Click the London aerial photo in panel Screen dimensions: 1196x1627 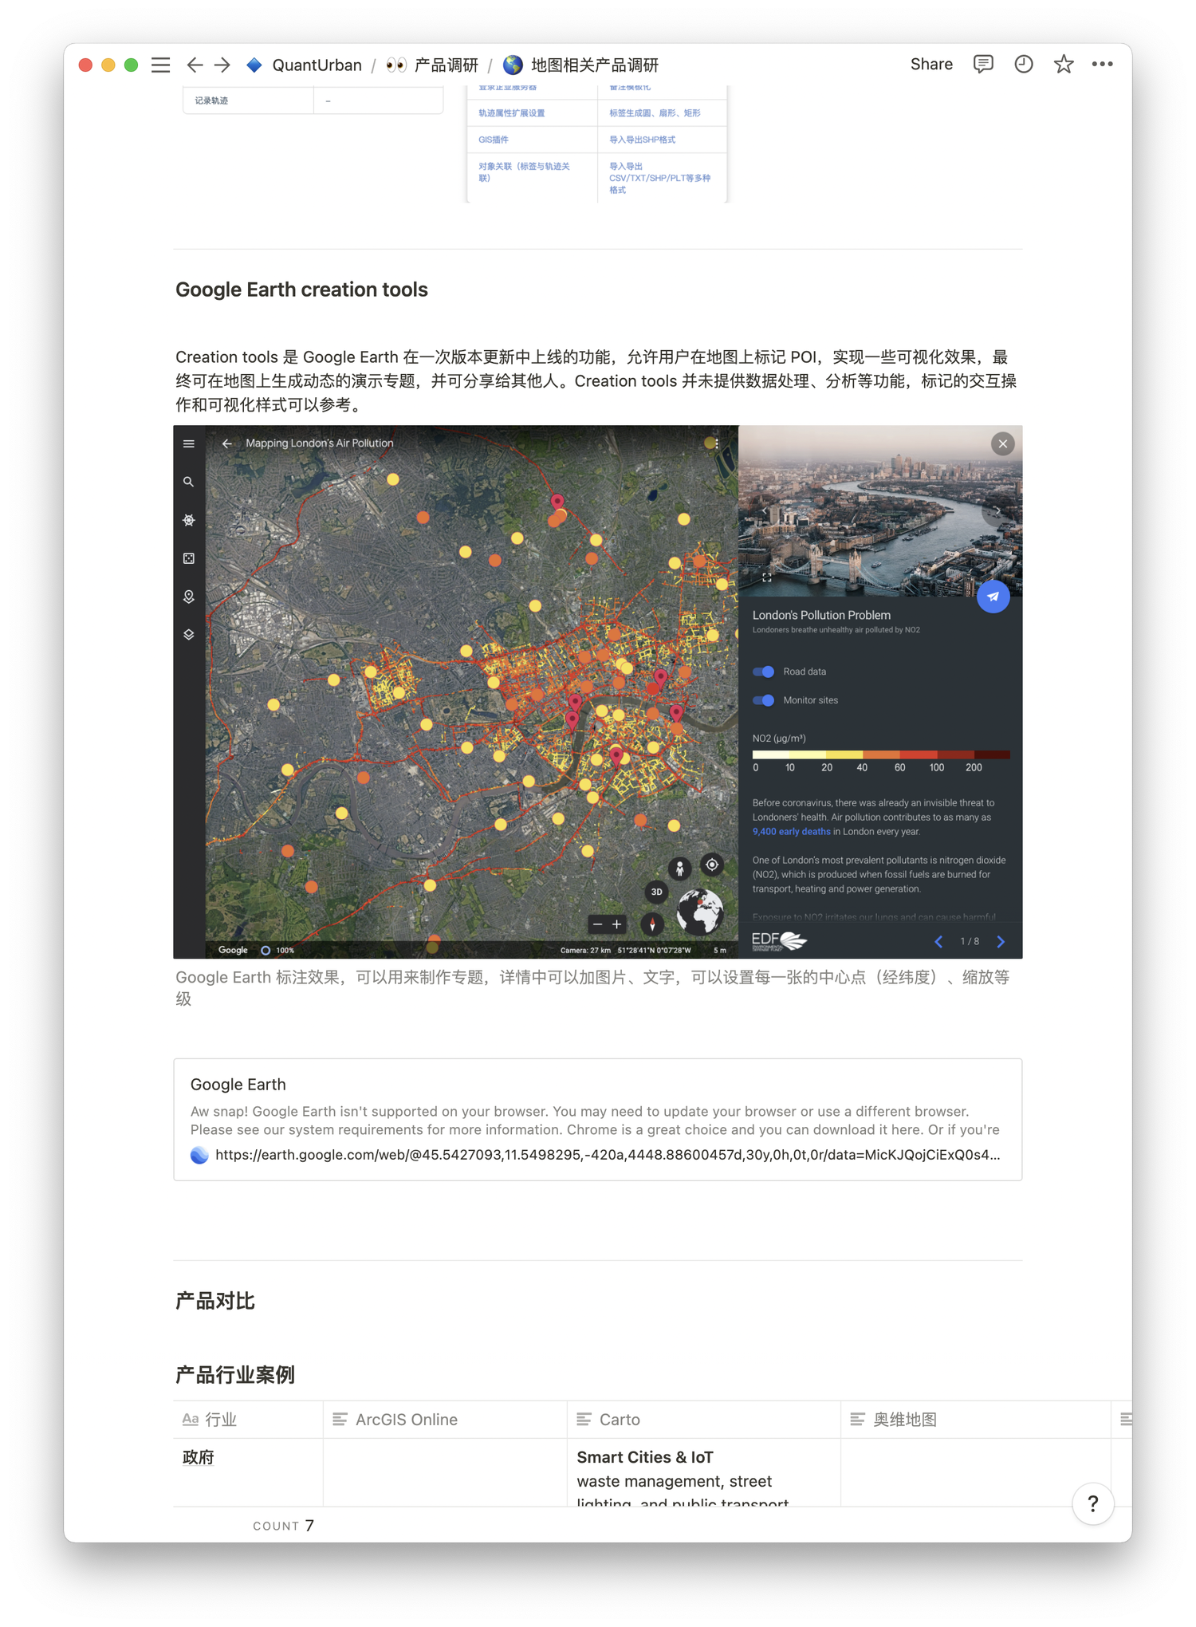(x=880, y=511)
